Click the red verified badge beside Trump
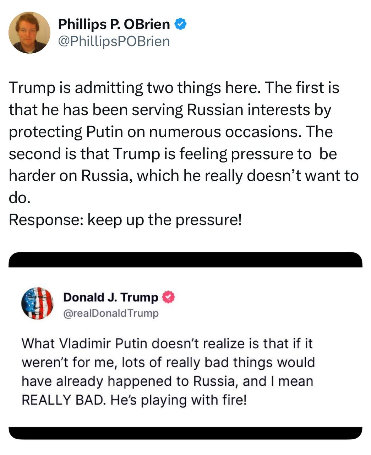This screenshot has width=371, height=455. click(x=168, y=298)
